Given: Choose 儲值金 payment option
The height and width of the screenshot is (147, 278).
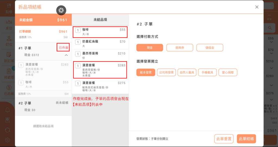Looking at the screenshot, I should click(210, 48).
